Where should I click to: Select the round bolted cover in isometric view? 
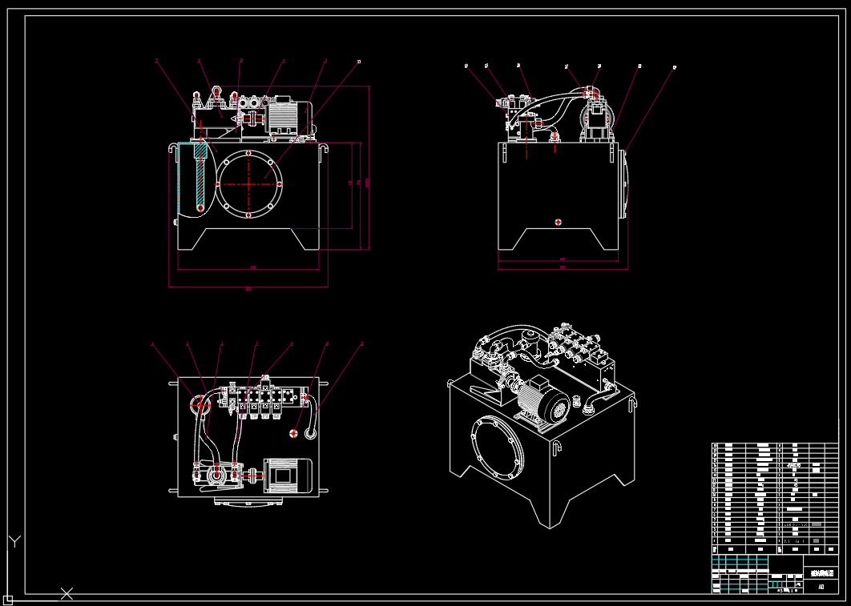pyautogui.click(x=498, y=447)
